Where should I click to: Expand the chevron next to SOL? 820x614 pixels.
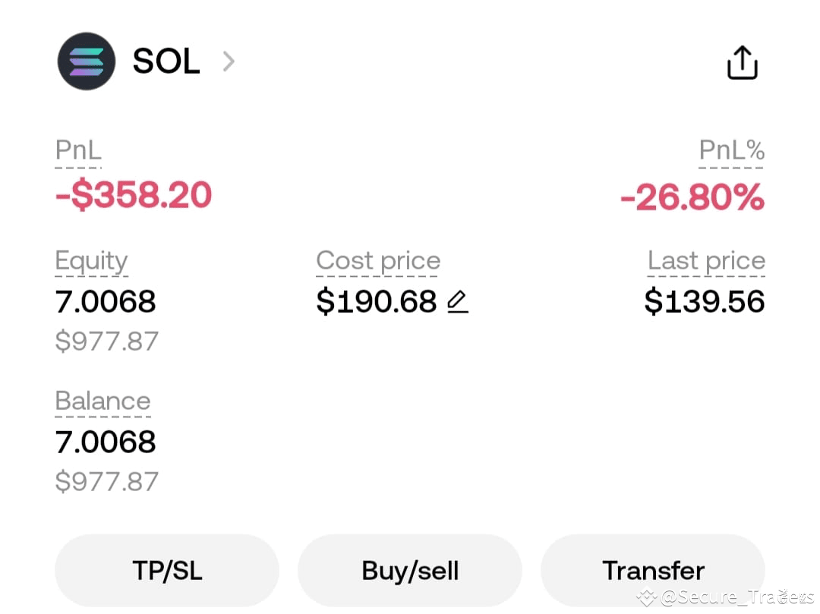[x=229, y=61]
